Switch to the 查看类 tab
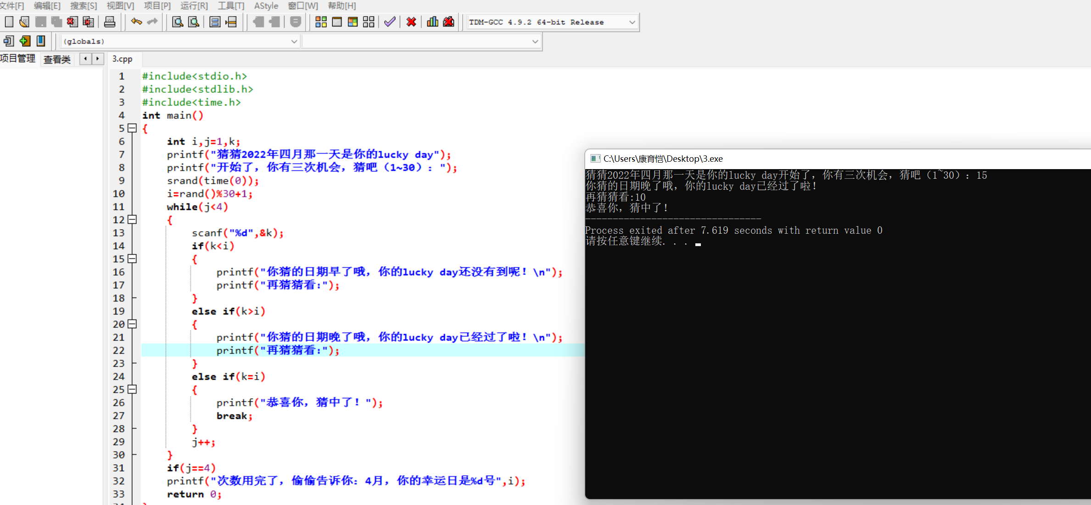Screen dimensions: 1091x505 (57, 59)
